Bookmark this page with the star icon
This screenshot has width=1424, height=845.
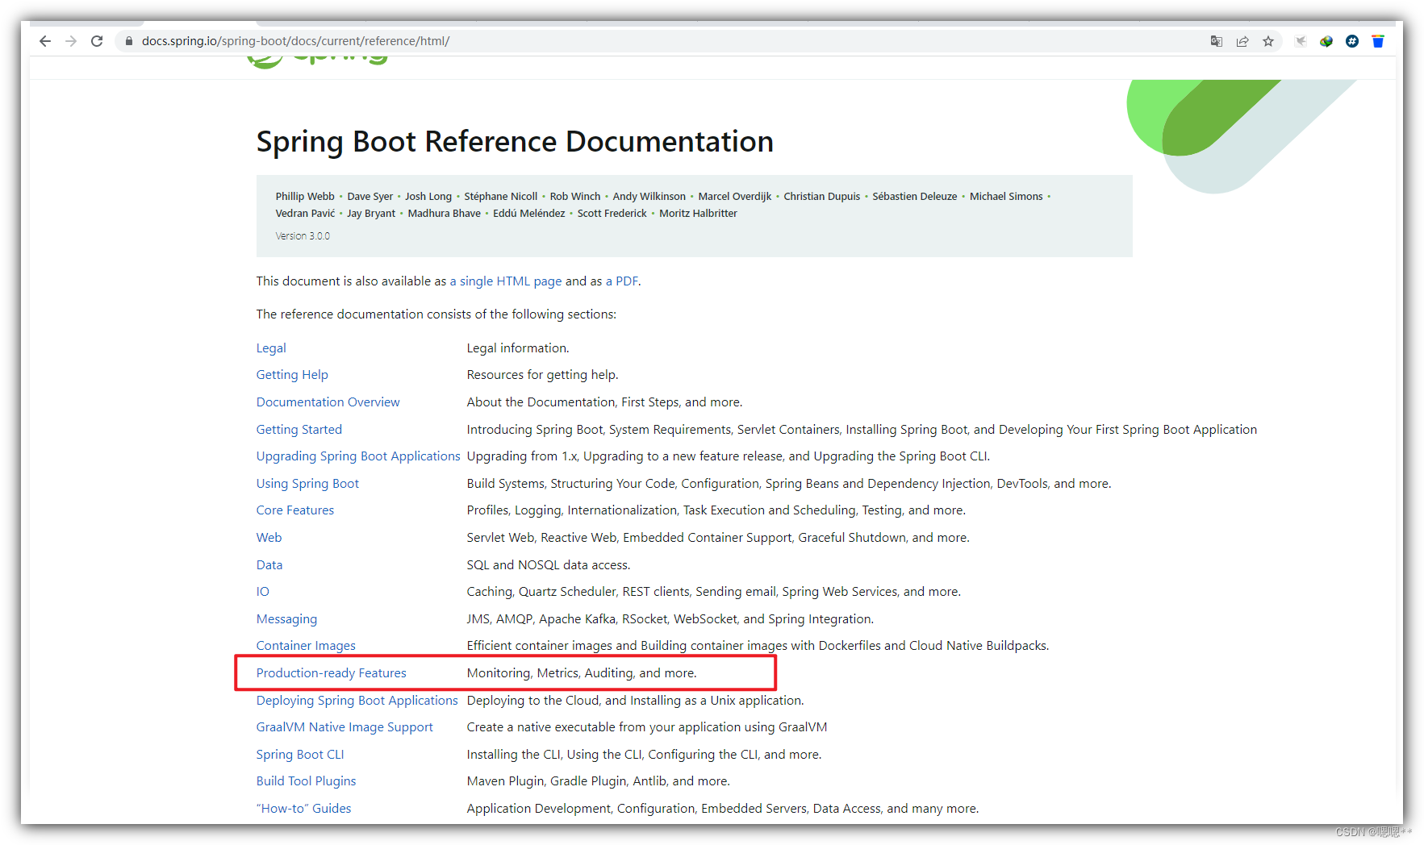pyautogui.click(x=1268, y=41)
